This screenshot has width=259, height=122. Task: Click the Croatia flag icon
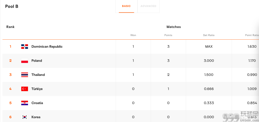(25, 103)
